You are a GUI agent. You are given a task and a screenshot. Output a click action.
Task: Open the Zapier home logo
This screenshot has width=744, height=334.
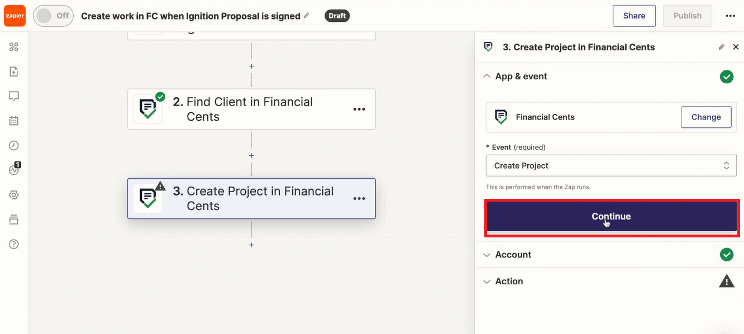[15, 16]
